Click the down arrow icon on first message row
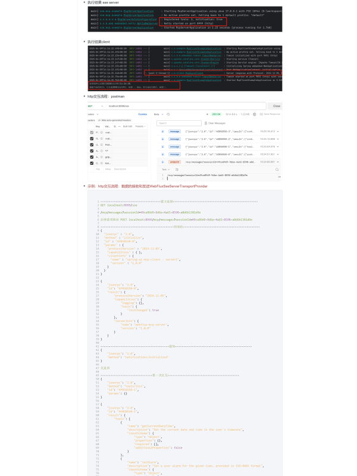 (162, 130)
